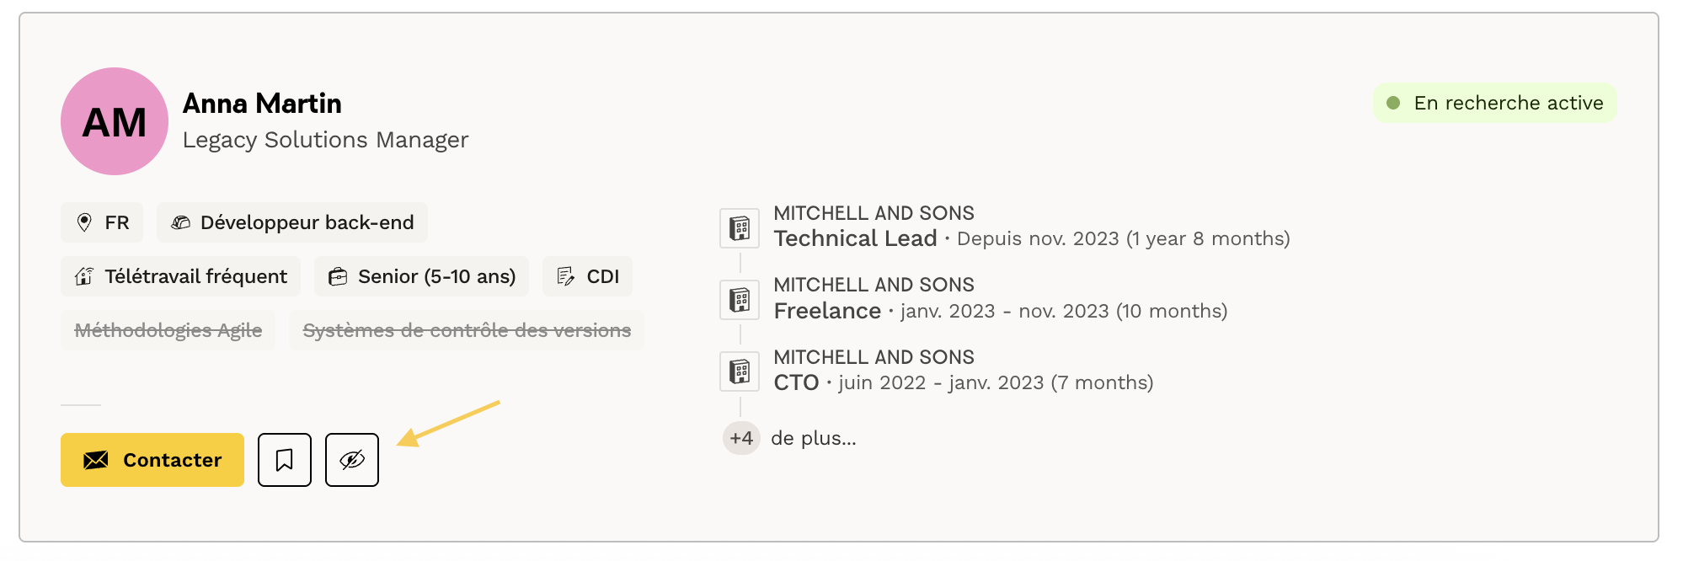Viewport: 1683px width, 561px height.
Task: Click the En recherche active status badge
Action: tap(1495, 103)
